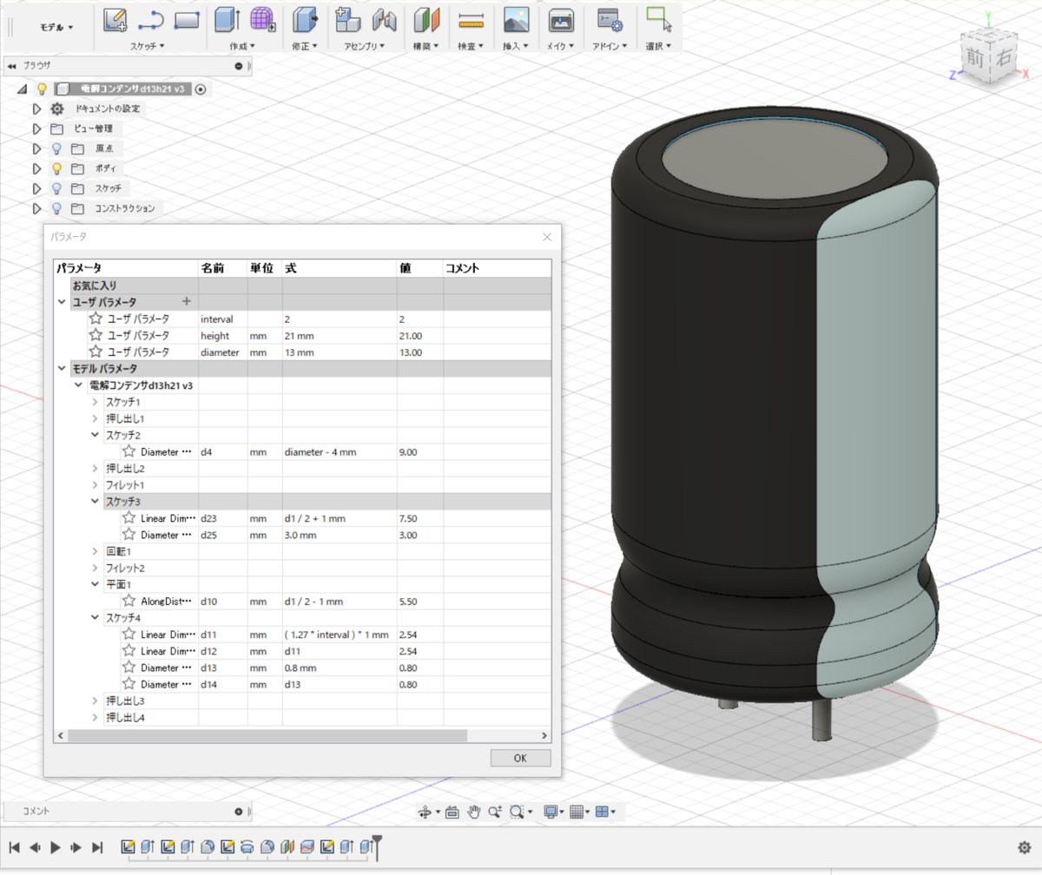This screenshot has width=1042, height=875.
Task: Open timeline settings gear icon
Action: [1024, 847]
